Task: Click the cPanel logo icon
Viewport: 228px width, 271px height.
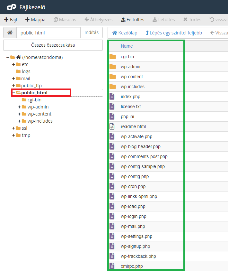Action: coord(12,6)
